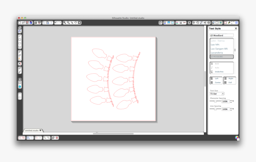Send design to Silhouette cutter icon
Screen dimensions: 256x162
coord(39,23)
